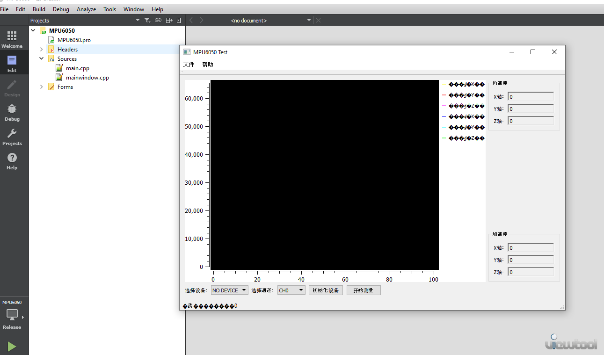Open the filter tree options icon
The image size is (604, 355).
(x=147, y=20)
